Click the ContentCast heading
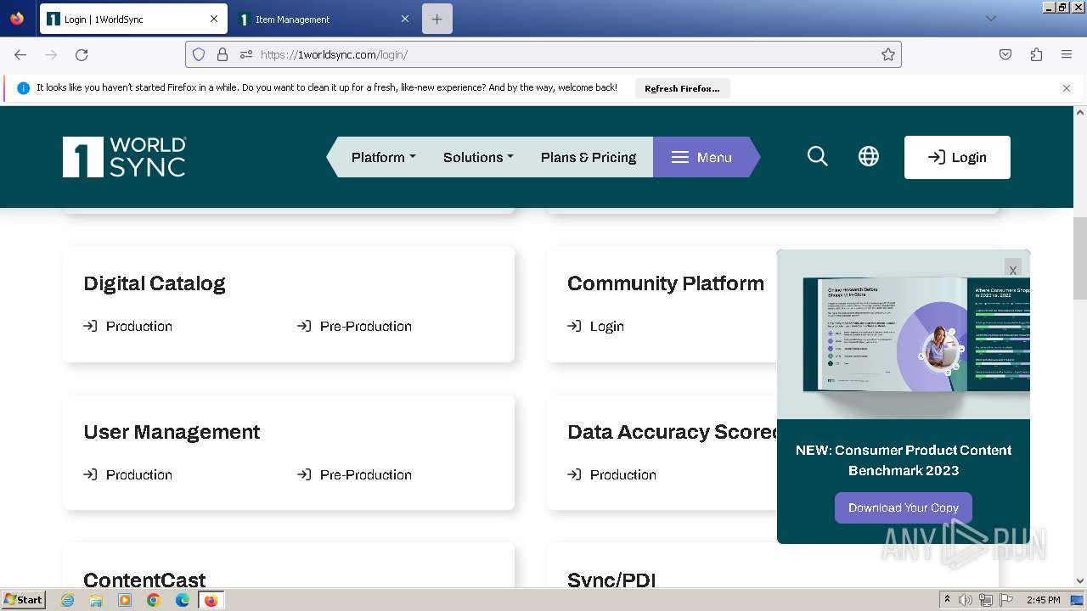Screen dimensions: 1087x611 [x=144, y=580]
